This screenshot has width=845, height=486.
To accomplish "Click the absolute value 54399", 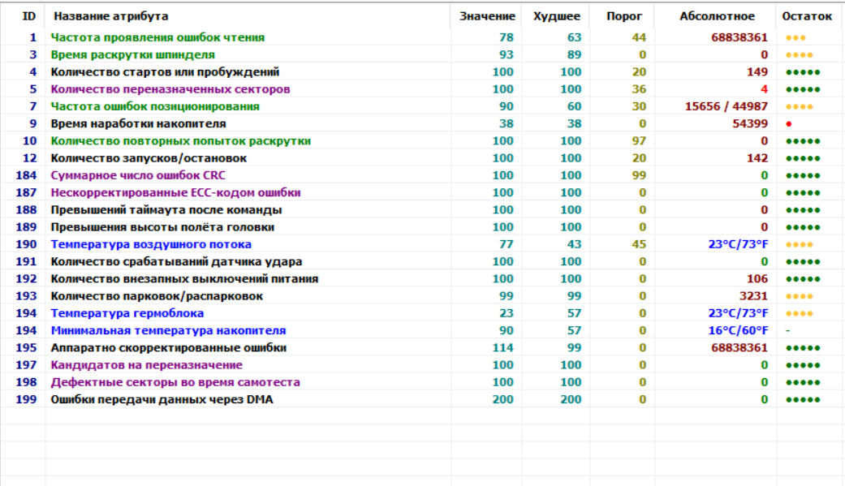I will pyautogui.click(x=750, y=124).
